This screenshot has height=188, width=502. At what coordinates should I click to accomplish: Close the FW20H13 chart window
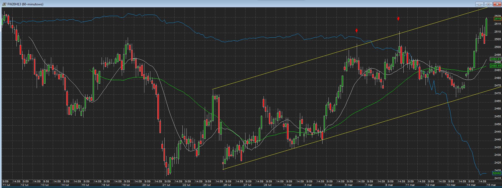pyautogui.click(x=496, y=4)
